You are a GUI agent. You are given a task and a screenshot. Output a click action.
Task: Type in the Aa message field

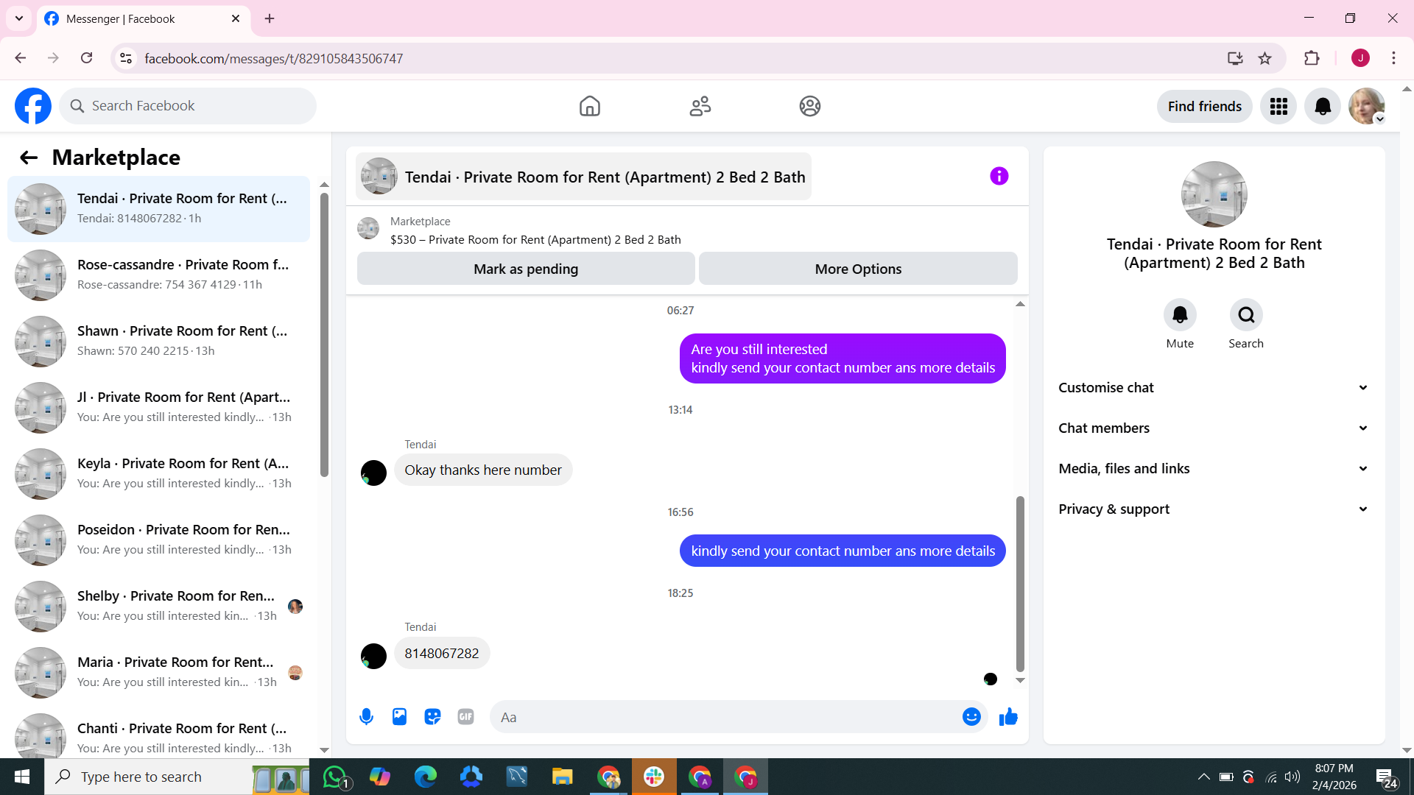tap(725, 717)
